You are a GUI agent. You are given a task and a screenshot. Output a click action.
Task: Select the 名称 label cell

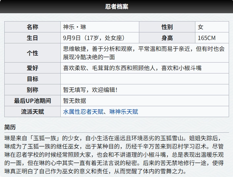pos(32,27)
